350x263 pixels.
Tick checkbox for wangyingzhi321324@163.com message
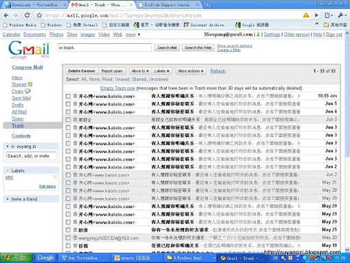tap(68, 238)
